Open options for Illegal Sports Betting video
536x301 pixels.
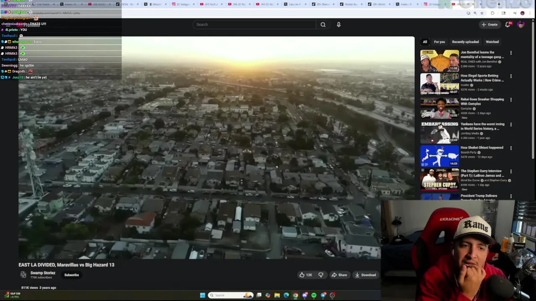(x=511, y=77)
